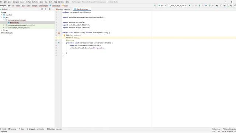
Task: Run the app with the green play button
Action: (190, 6)
